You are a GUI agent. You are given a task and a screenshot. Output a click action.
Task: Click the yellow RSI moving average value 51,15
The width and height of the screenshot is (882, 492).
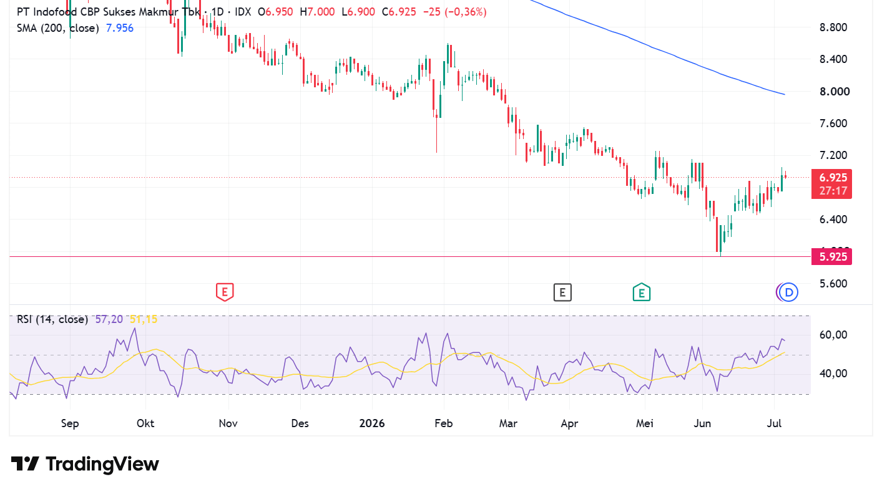point(144,319)
